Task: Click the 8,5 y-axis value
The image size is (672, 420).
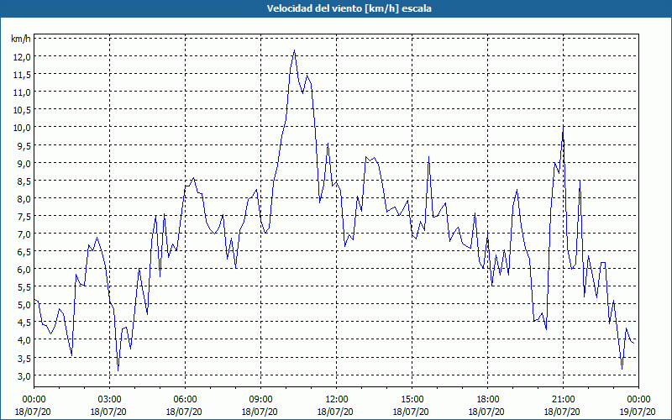Action: (x=24, y=181)
